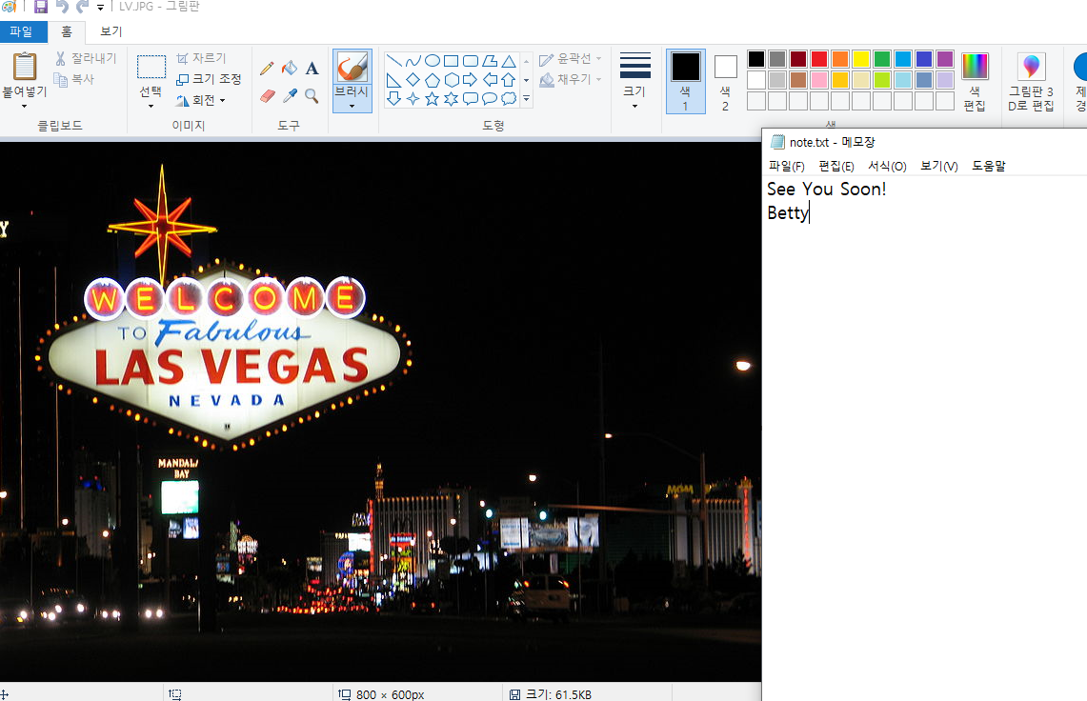Expand the 붙여넣기 paste dropdown arrow
The width and height of the screenshot is (1087, 701).
[x=24, y=106]
